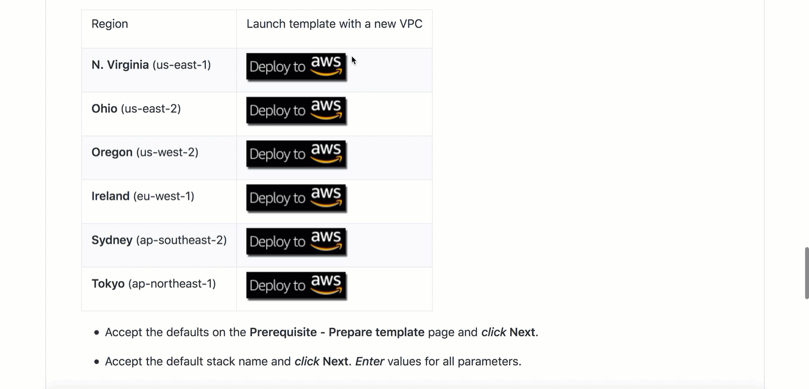Click the Tokyo (ap-northeast-1) region text
809x389 pixels.
tap(154, 284)
